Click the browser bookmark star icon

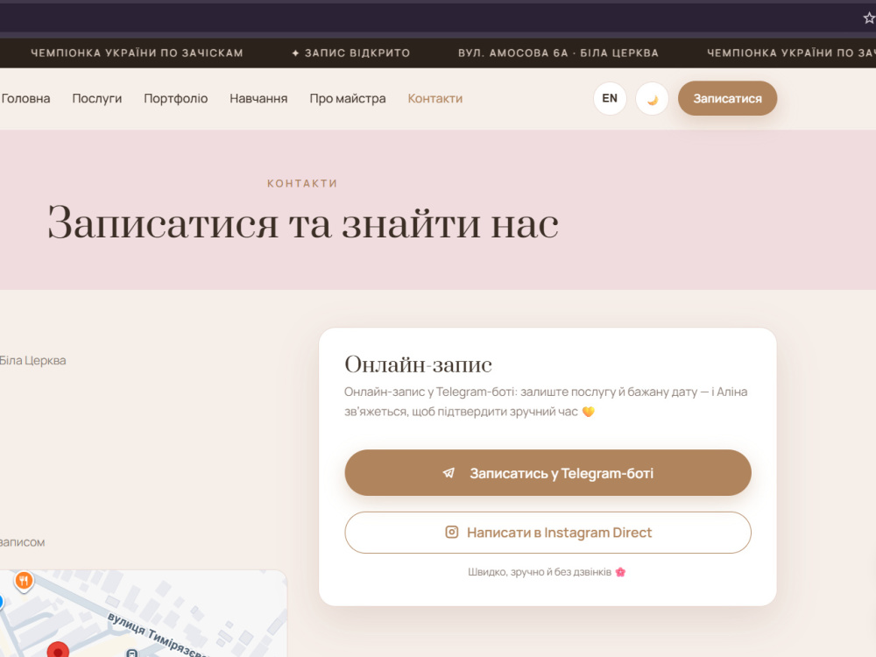pos(869,18)
